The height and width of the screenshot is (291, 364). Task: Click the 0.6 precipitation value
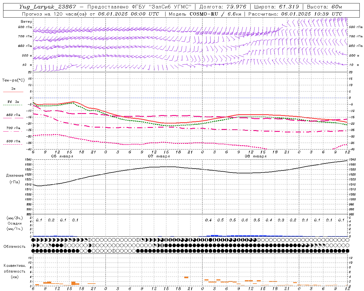point(245,220)
